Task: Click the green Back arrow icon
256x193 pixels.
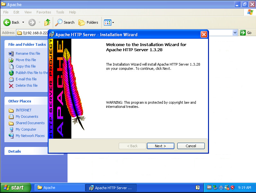Action: 7,22
